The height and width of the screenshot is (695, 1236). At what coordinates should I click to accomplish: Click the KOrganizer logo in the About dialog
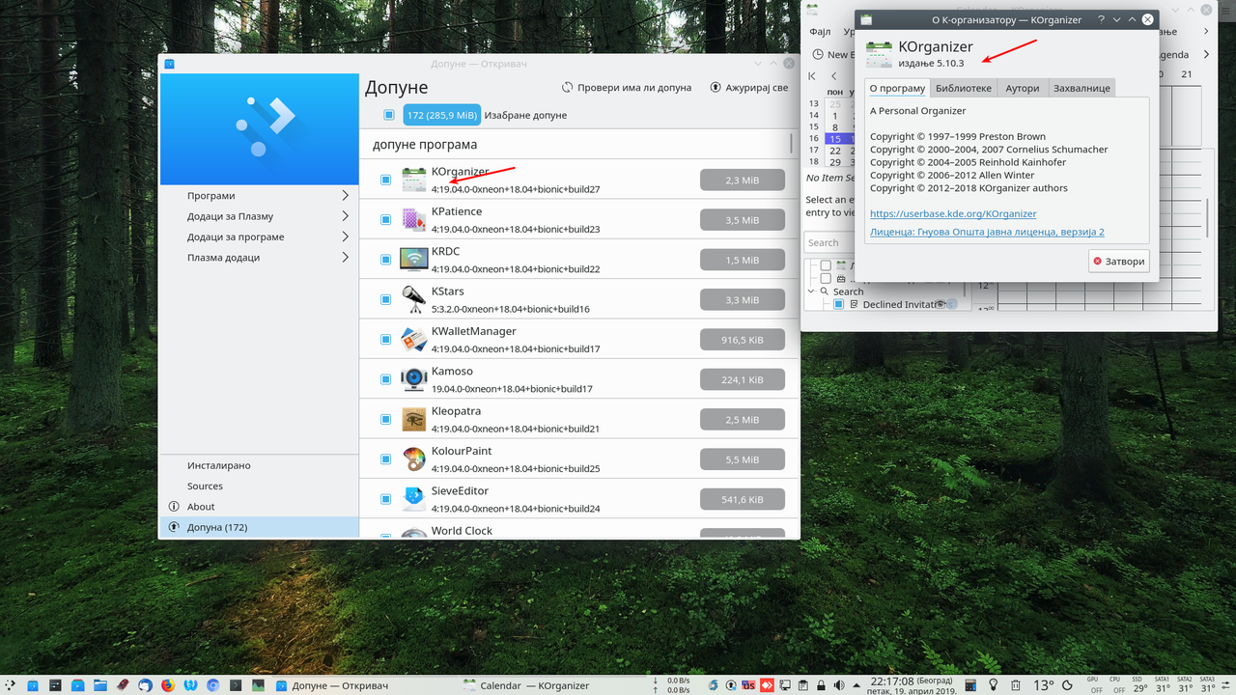879,53
